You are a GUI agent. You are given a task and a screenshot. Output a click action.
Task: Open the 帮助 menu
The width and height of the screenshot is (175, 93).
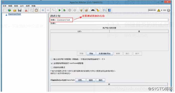tap(34, 6)
